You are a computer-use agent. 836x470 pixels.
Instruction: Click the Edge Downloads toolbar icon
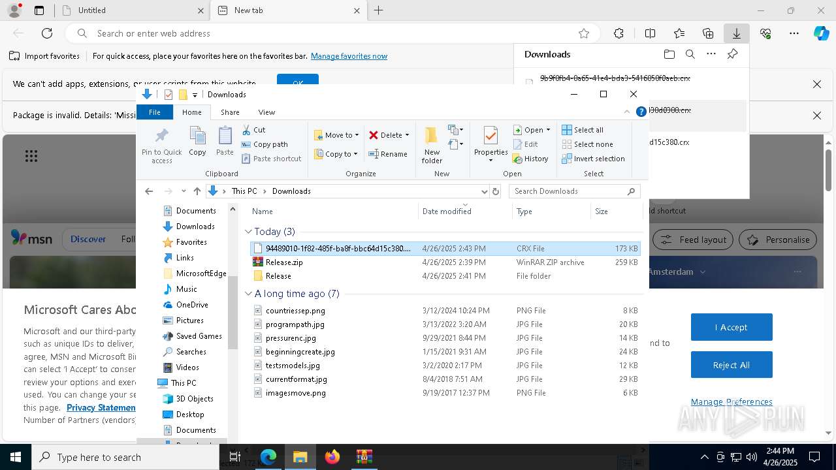[736, 33]
